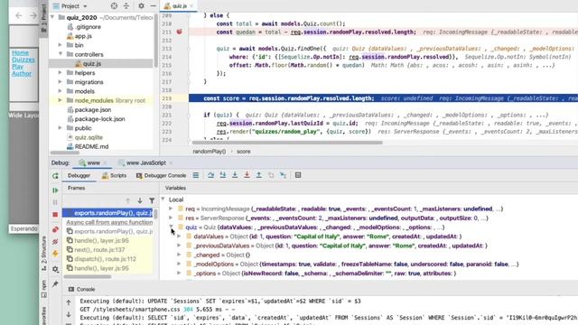
Task: Expand the public folder
Action: pyautogui.click(x=61, y=128)
